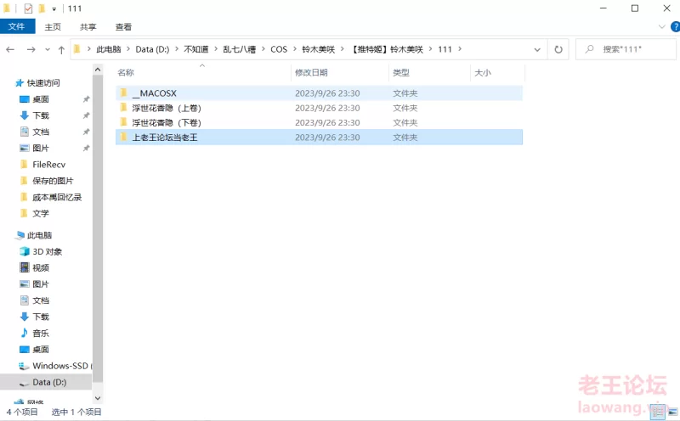Open address bar history dropdown
The image size is (680, 421).
coord(536,49)
